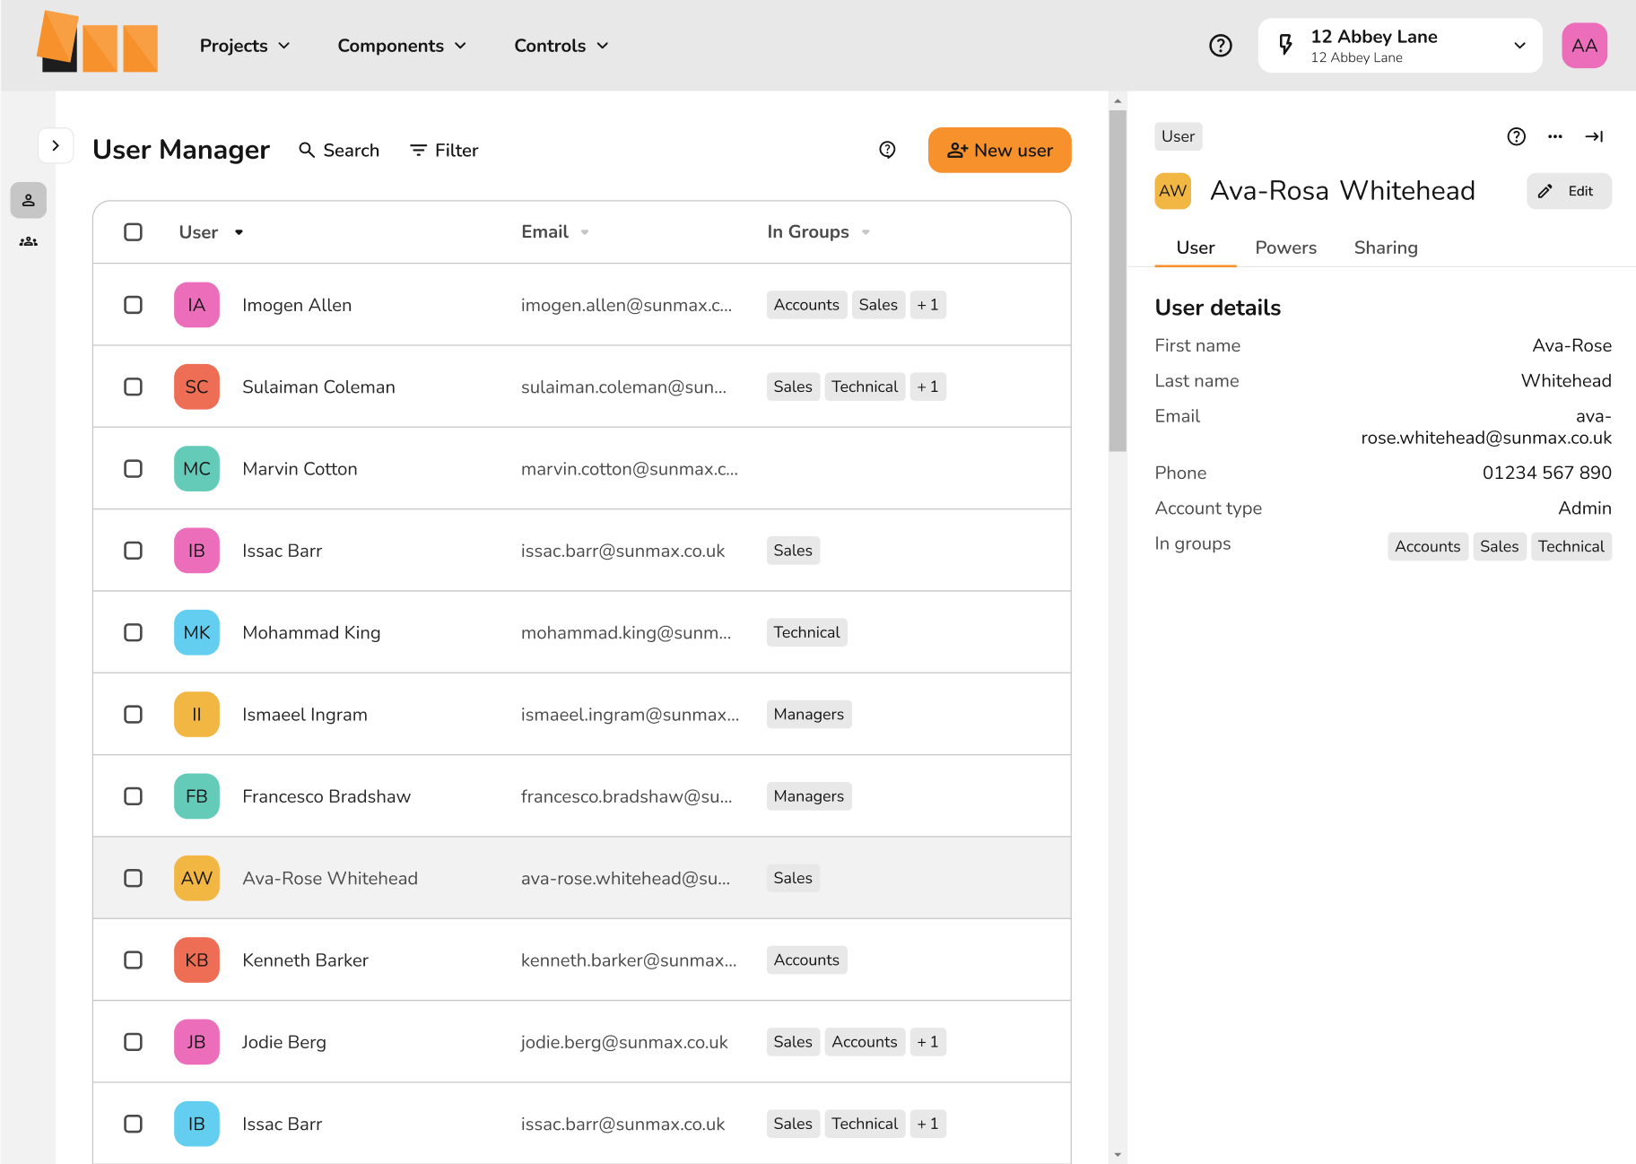The width and height of the screenshot is (1636, 1164).
Task: Expand +1 groups for Jodie Berg
Action: pos(927,1042)
